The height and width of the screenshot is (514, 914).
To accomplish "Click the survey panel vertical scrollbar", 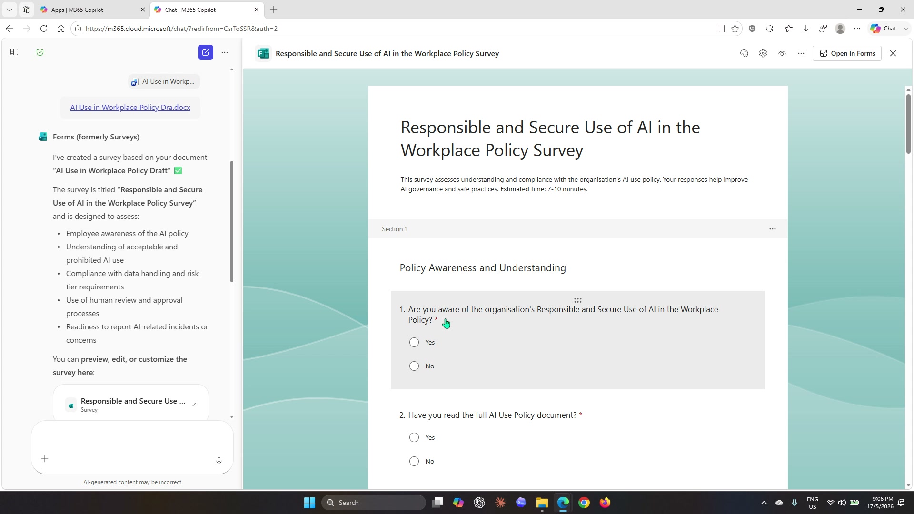I will point(908,124).
